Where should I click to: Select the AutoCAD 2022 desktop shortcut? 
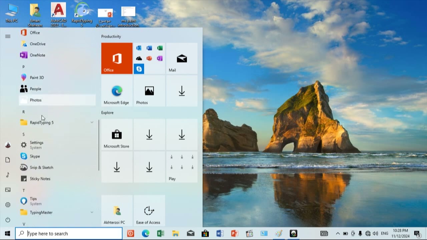pos(58,15)
